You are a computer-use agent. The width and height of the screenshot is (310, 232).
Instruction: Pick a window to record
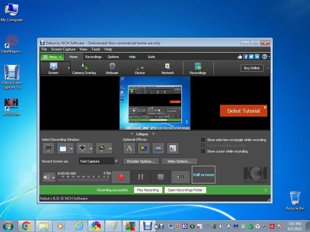point(63,148)
